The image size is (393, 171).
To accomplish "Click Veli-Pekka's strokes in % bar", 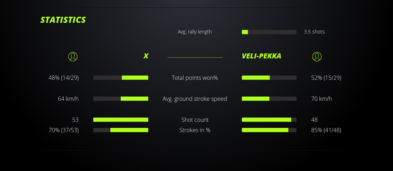I will (269, 130).
